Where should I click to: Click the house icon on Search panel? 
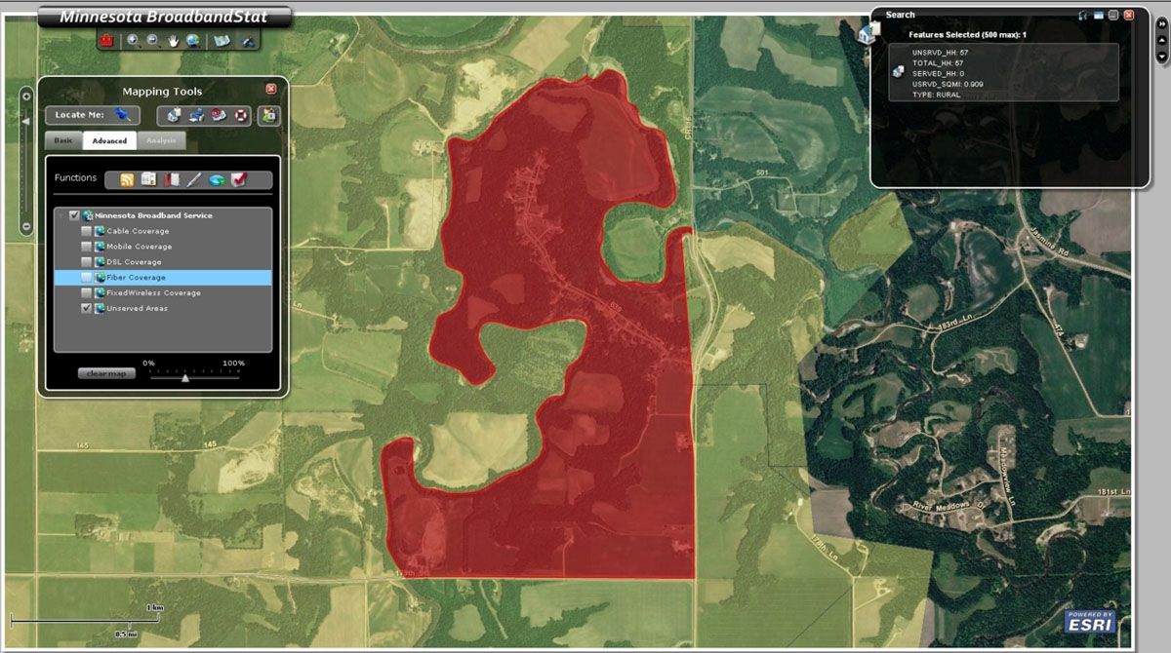pyautogui.click(x=868, y=33)
